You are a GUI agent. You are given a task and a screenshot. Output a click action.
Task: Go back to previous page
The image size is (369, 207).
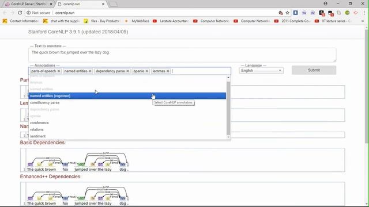click(5, 13)
